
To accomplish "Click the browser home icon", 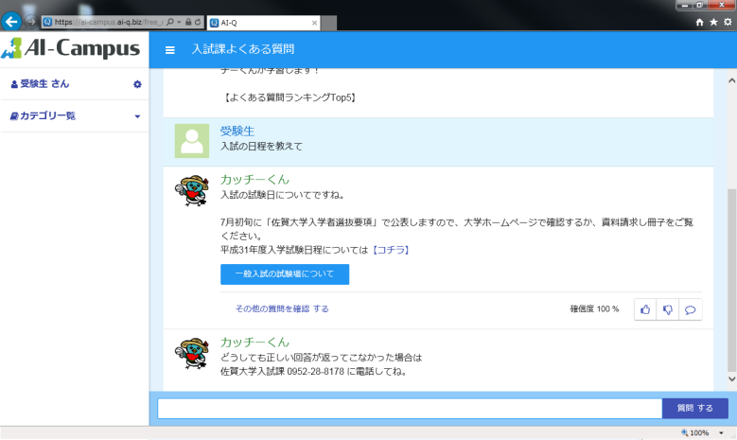I will 699,22.
